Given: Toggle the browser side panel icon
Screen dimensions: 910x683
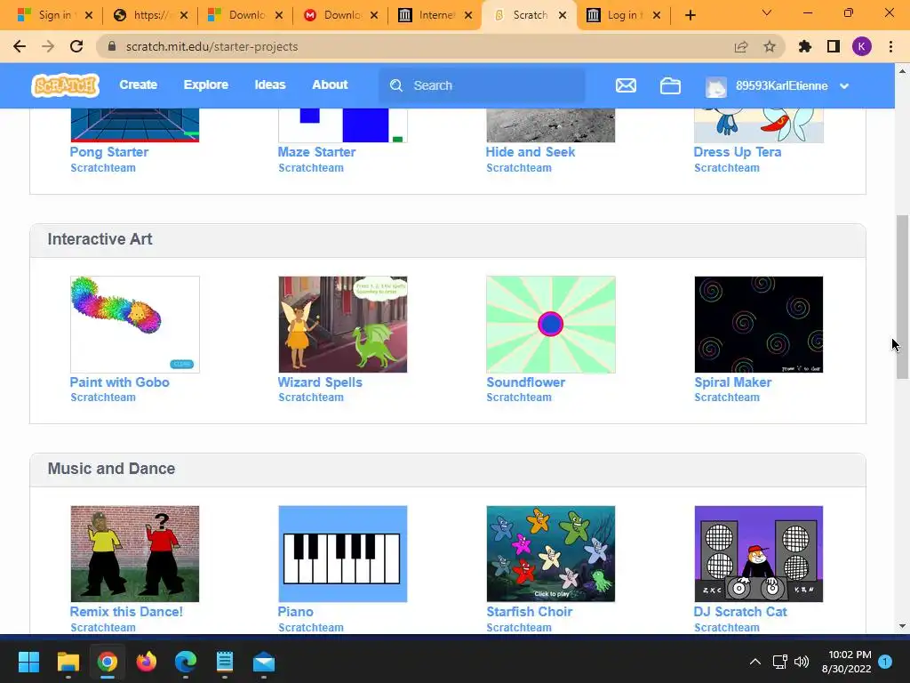Looking at the screenshot, I should tap(834, 46).
